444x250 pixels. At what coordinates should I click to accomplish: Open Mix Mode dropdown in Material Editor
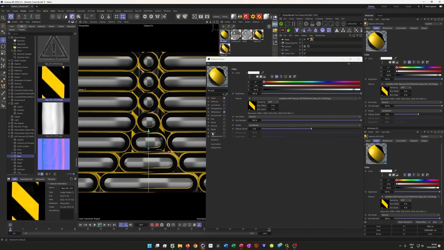point(305,117)
